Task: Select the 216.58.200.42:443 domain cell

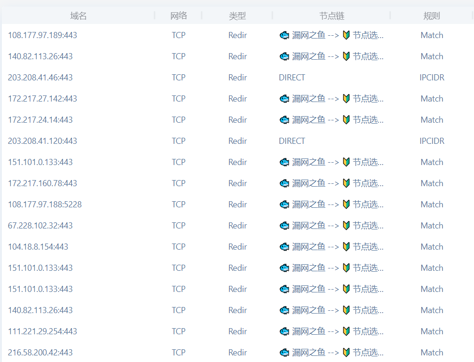Action: click(x=40, y=352)
